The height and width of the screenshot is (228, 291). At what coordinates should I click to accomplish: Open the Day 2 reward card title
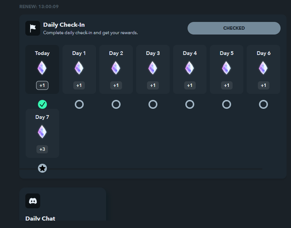pos(116,53)
